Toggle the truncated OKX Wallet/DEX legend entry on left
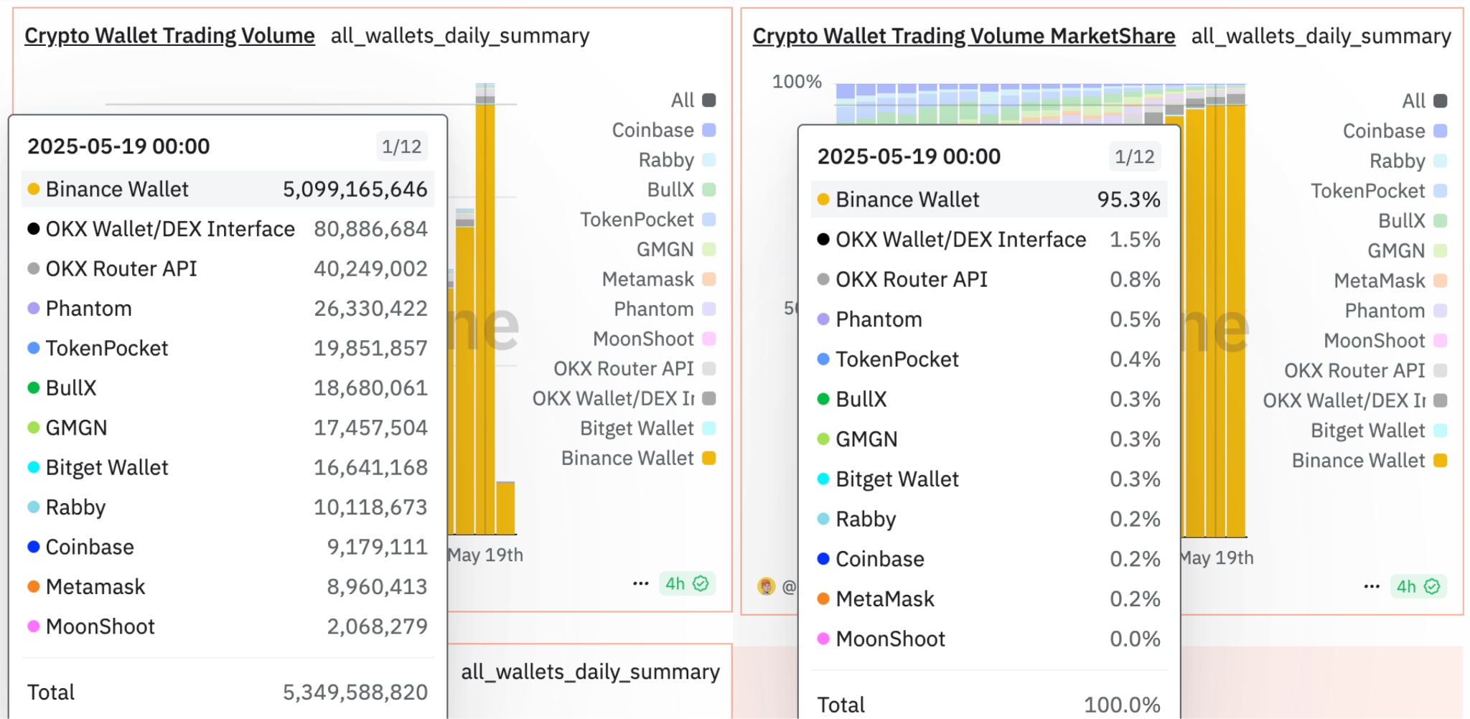This screenshot has width=1470, height=719. coord(623,398)
